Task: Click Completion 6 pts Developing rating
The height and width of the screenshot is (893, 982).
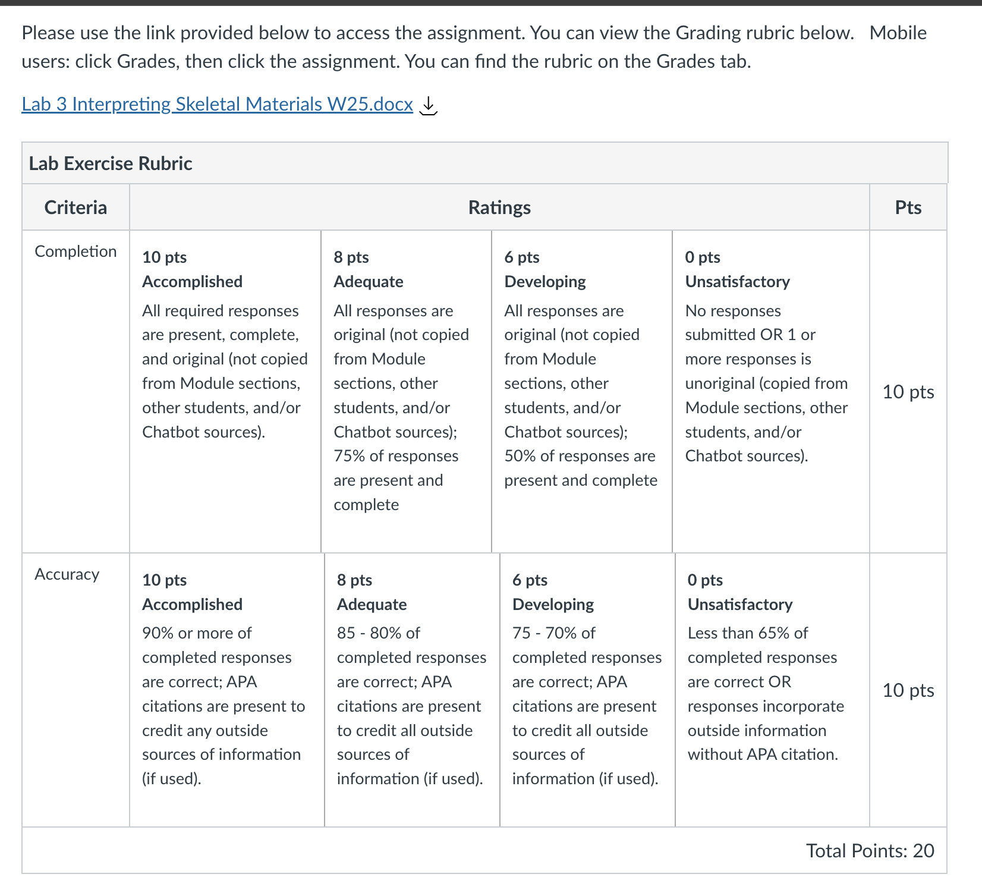Action: [582, 391]
